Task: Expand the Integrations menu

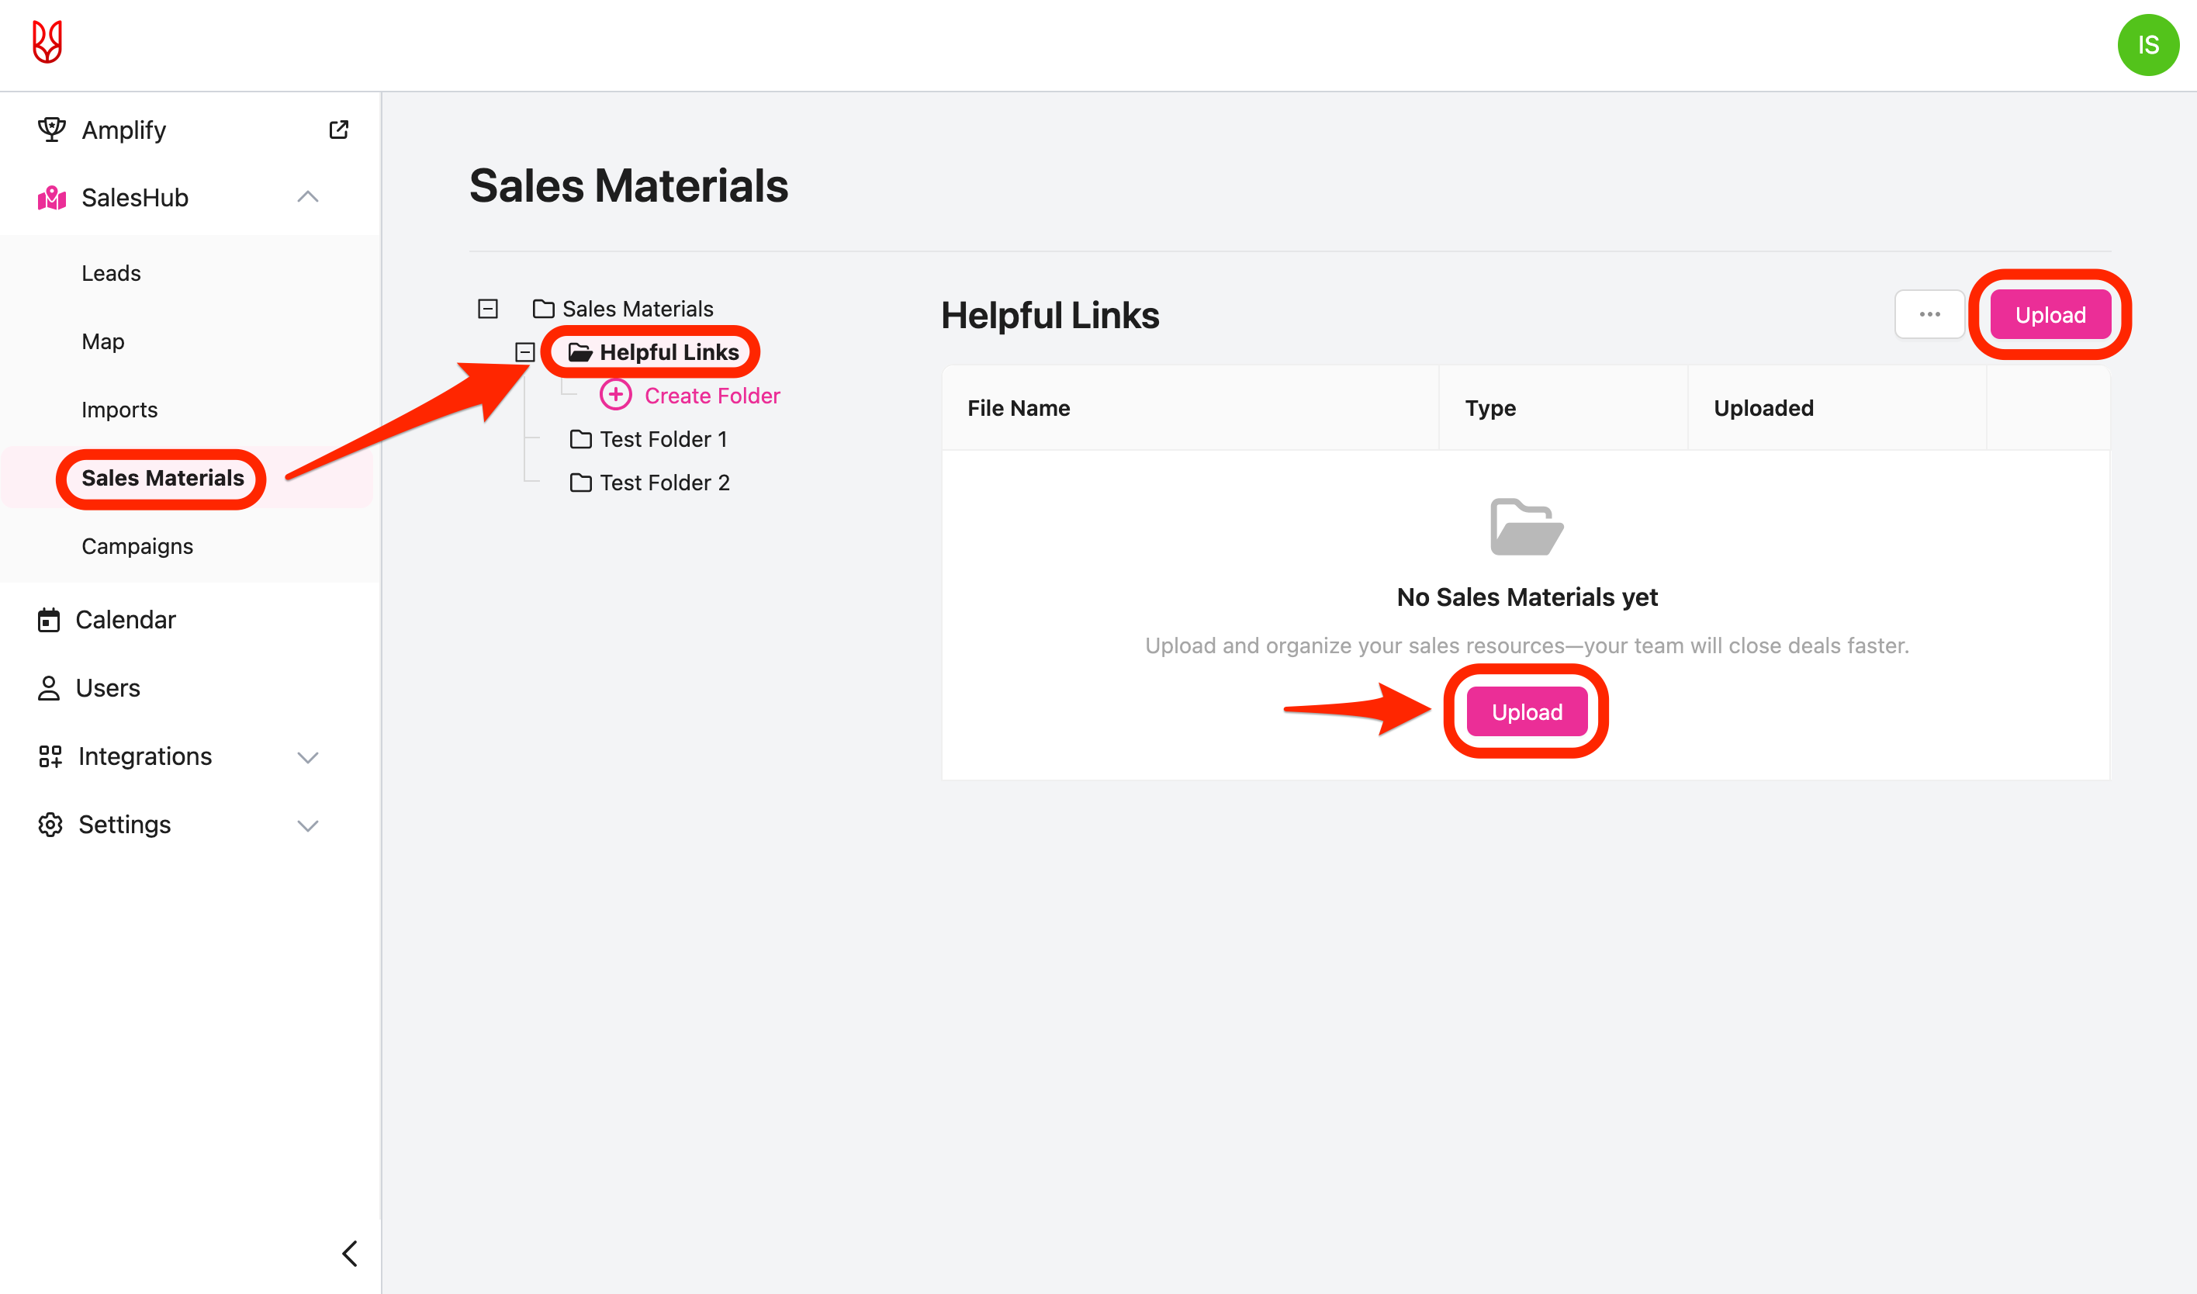Action: pos(308,757)
